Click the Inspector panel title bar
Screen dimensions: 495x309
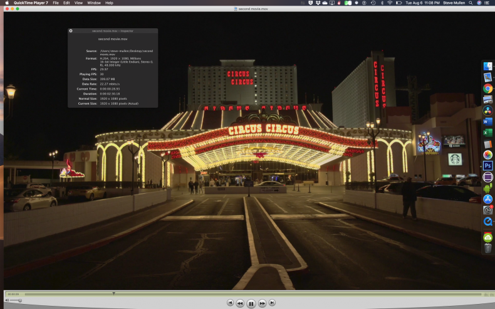click(113, 31)
